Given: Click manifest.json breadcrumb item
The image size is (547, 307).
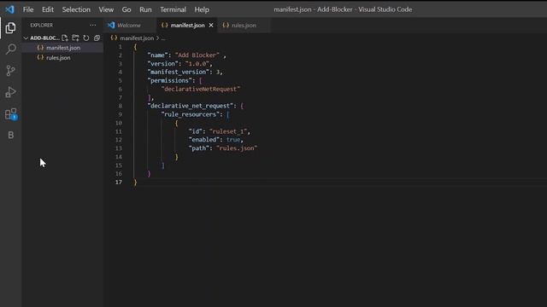Looking at the screenshot, I should [137, 38].
